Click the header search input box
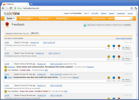 [122, 18]
